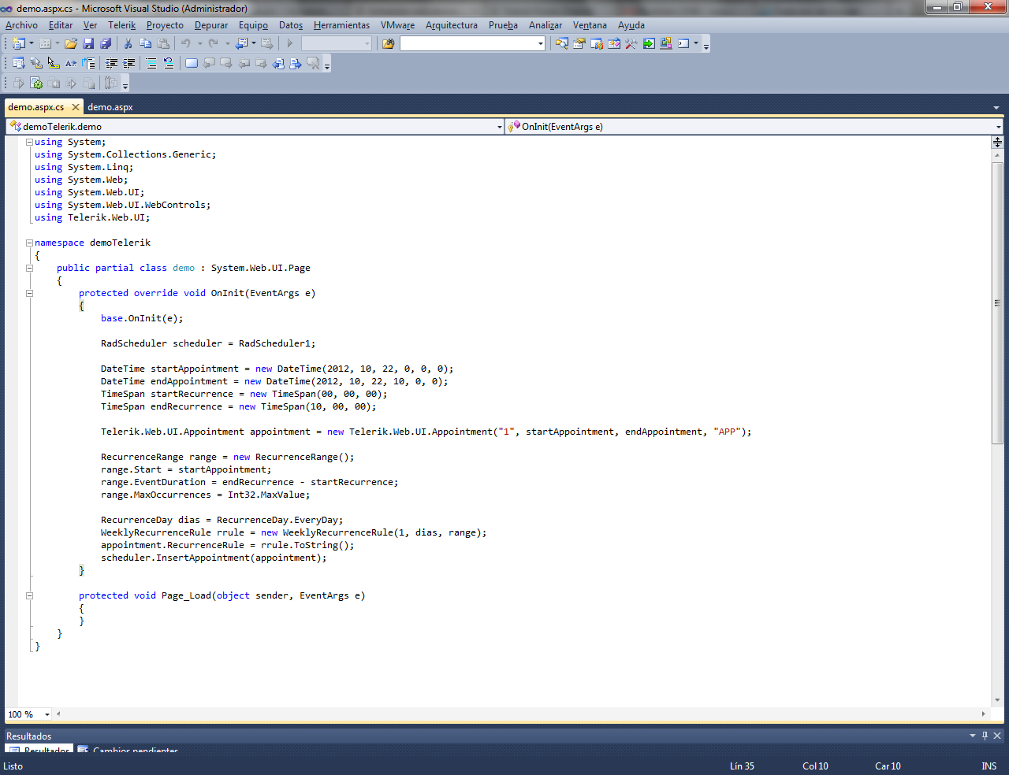Open the search combo box dropdown arrow
Screen dimensions: 1009x775
541,43
